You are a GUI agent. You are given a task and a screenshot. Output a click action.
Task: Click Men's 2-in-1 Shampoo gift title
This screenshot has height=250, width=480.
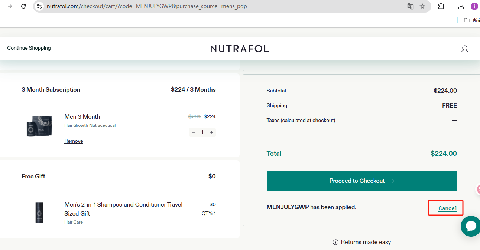click(x=124, y=209)
